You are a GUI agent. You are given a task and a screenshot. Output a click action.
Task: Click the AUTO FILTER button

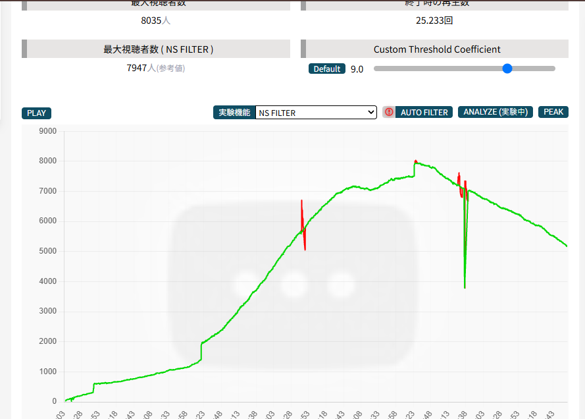click(424, 112)
